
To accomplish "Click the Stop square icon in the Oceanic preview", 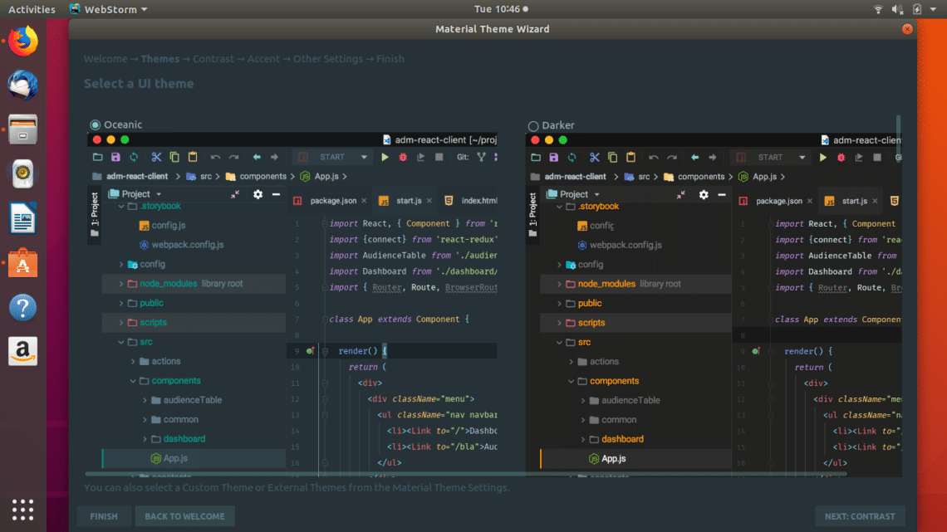I will 439,157.
